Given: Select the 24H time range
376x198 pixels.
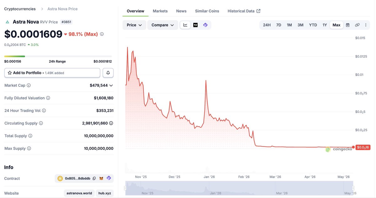Looking at the screenshot, I should tap(267, 25).
